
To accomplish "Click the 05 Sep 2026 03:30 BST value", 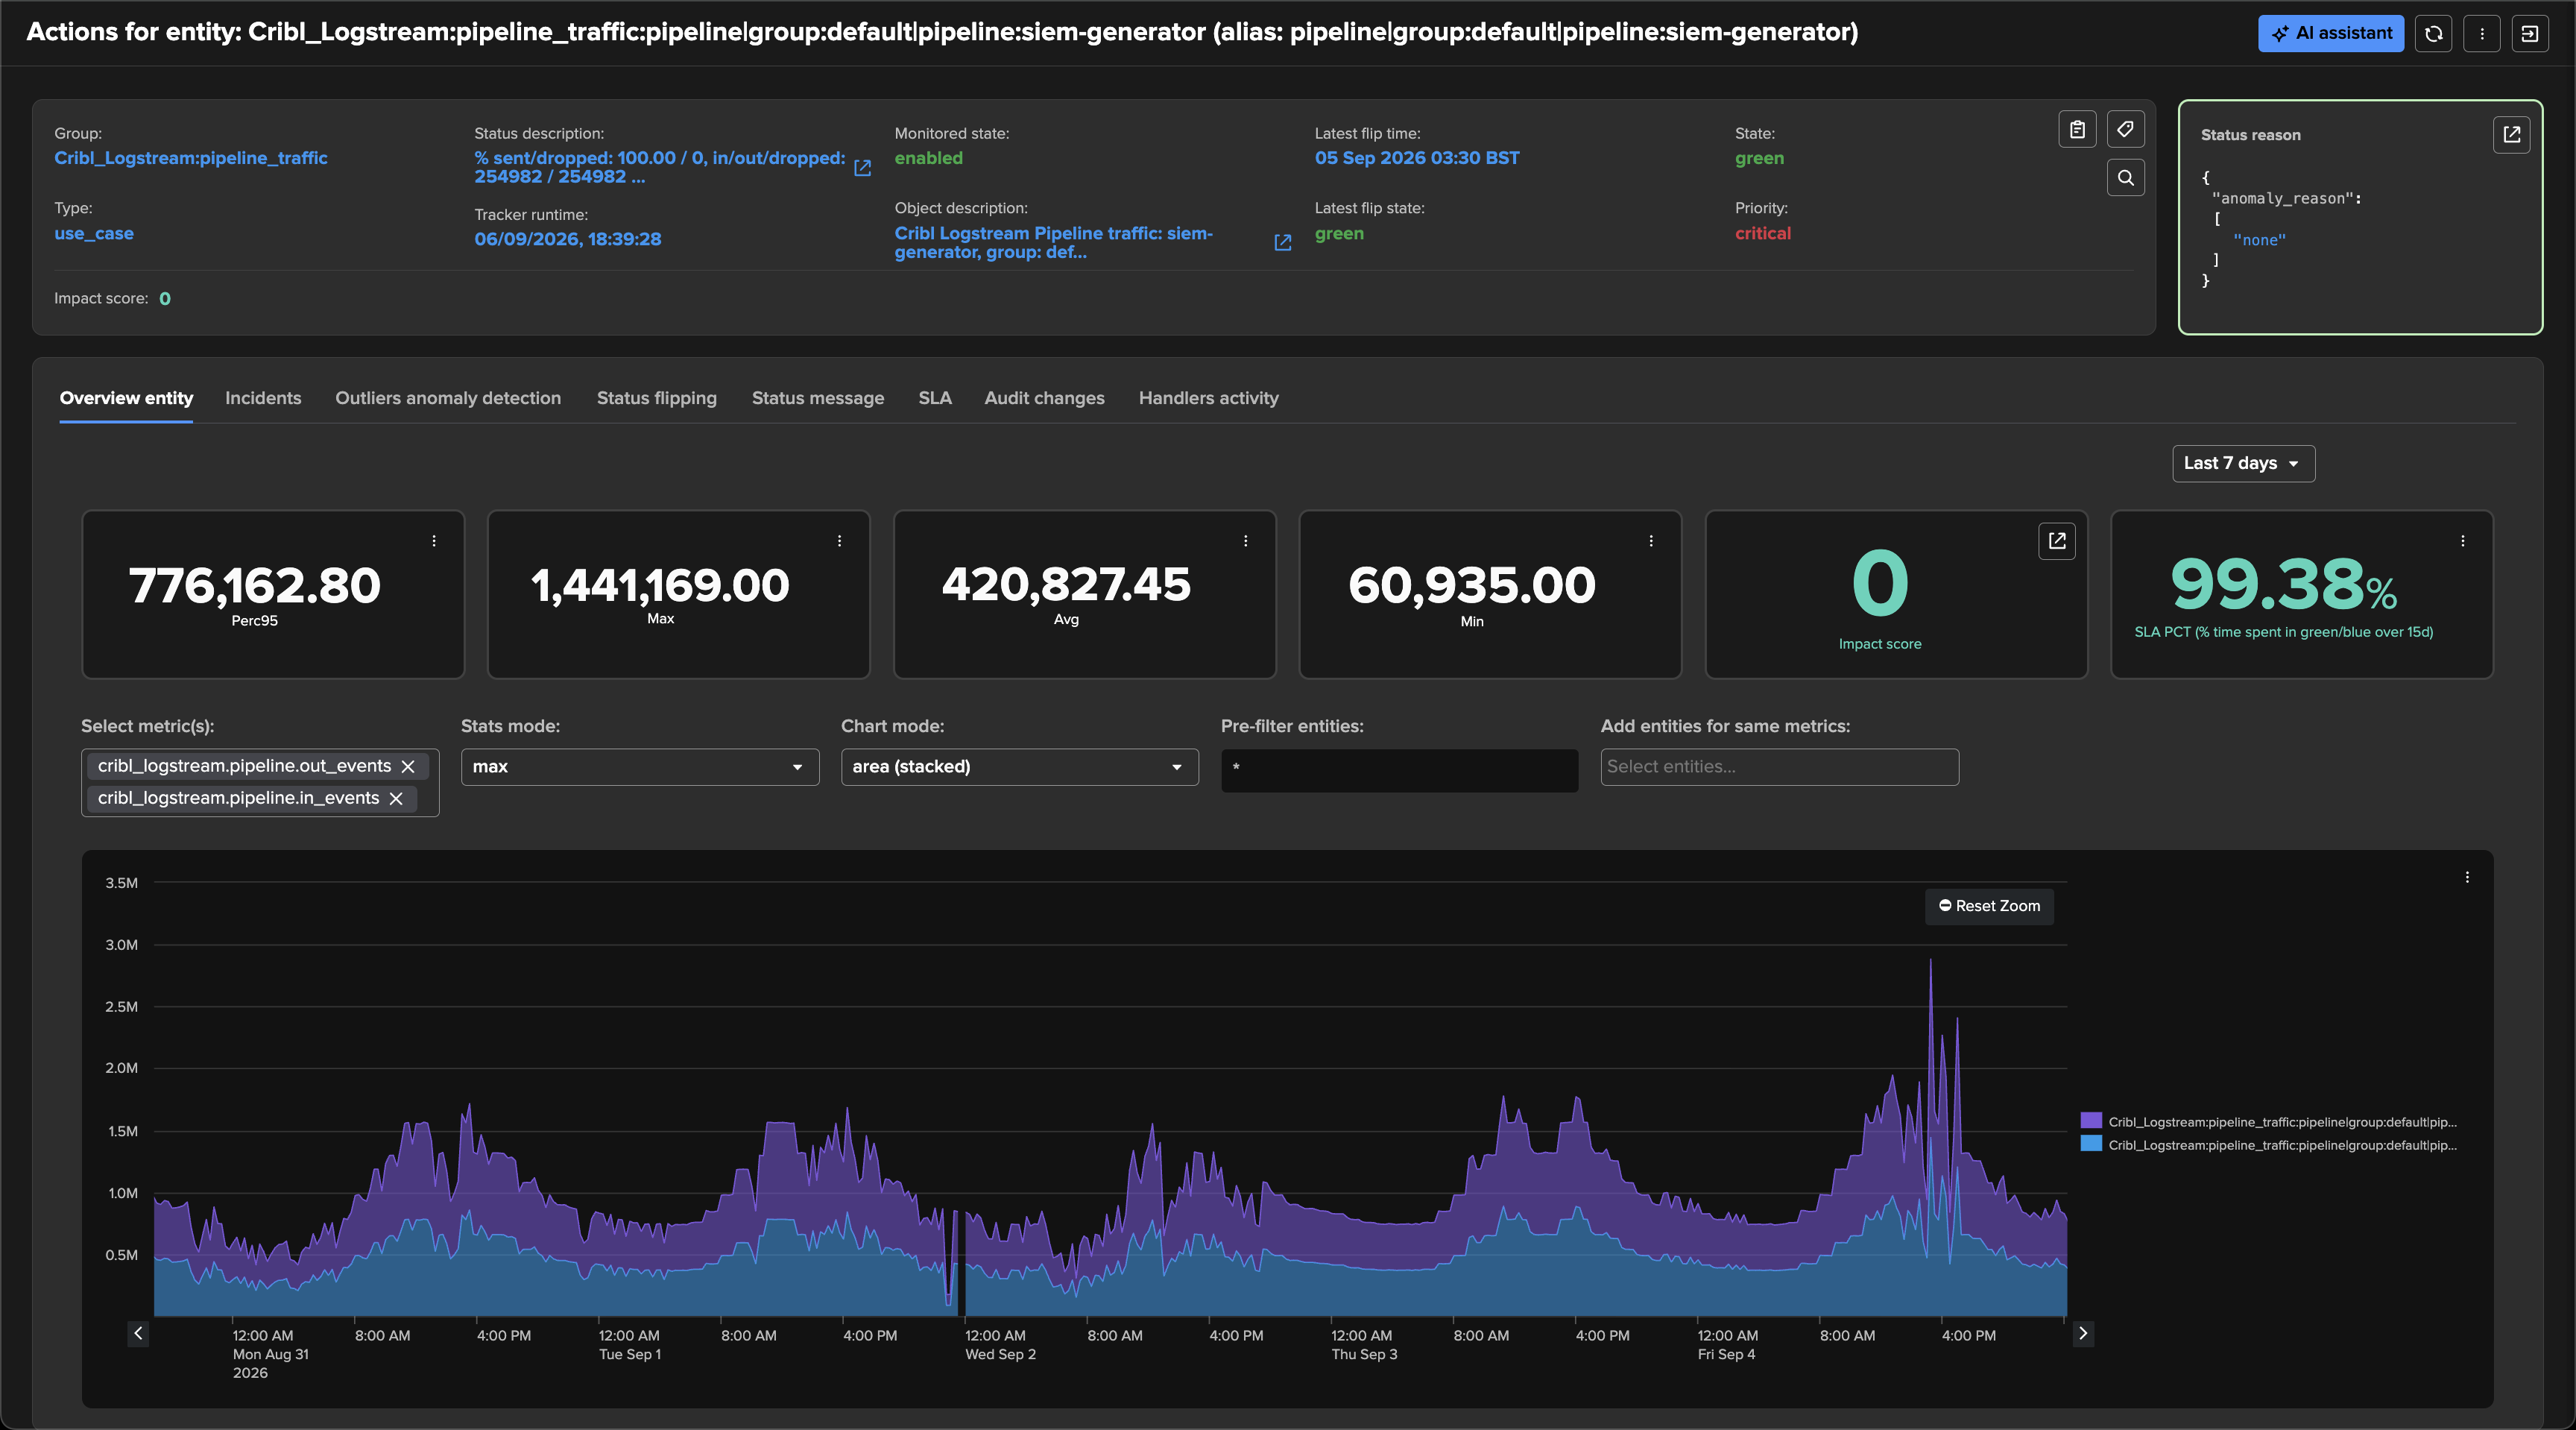I will click(x=1417, y=158).
